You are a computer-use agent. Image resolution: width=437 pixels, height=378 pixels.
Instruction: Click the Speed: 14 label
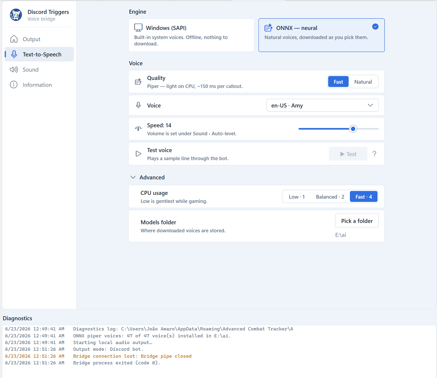159,125
